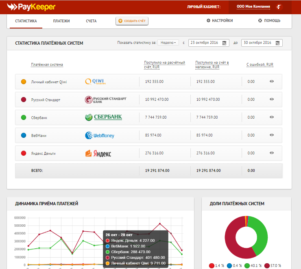Click the Яндекс logo
301x269 pixels.
coord(98,153)
